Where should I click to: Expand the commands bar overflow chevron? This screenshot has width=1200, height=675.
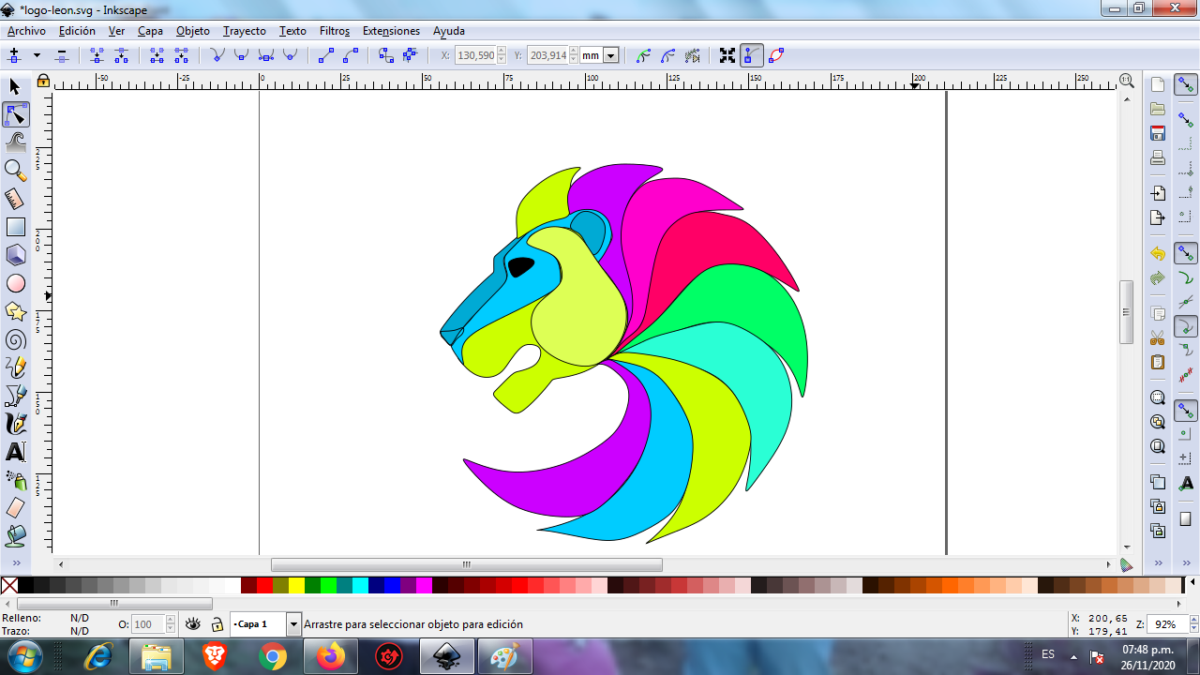(x=1158, y=562)
